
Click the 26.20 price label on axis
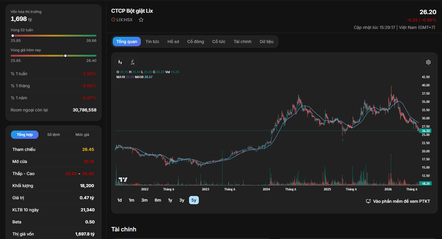425,131
